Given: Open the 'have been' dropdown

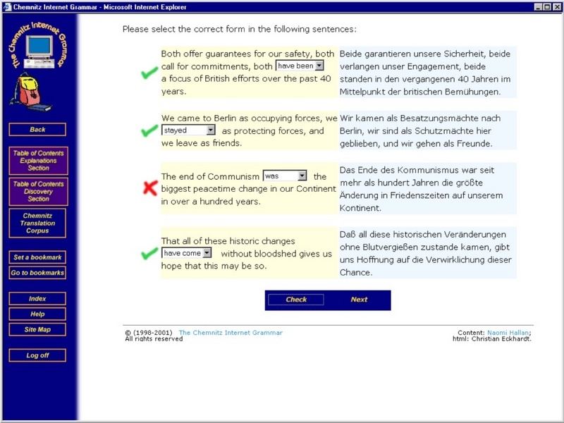Looking at the screenshot, I should point(300,66).
